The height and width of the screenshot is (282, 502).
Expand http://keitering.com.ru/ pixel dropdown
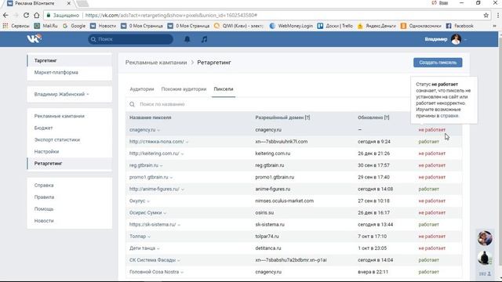[182, 154]
